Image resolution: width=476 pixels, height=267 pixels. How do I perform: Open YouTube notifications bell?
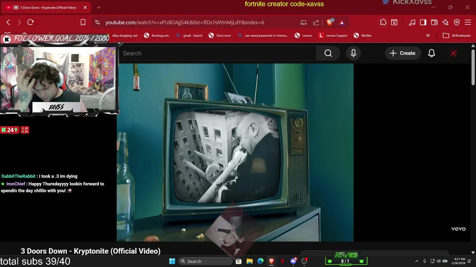(x=431, y=53)
